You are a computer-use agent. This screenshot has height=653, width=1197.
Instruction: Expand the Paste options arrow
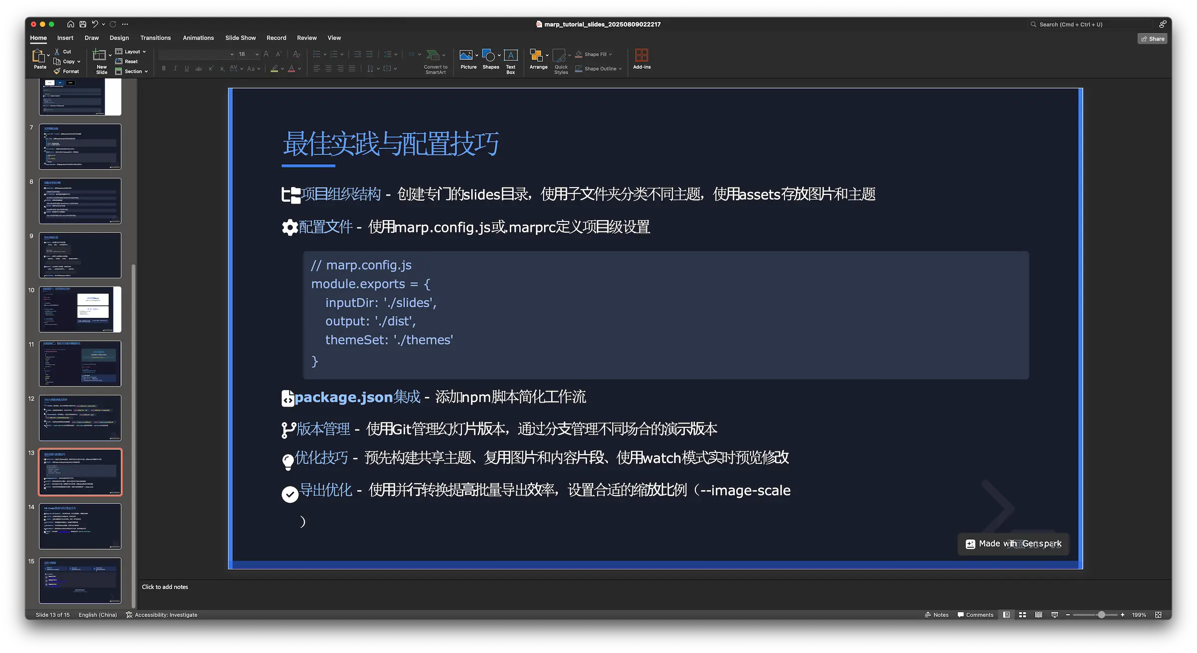(48, 55)
